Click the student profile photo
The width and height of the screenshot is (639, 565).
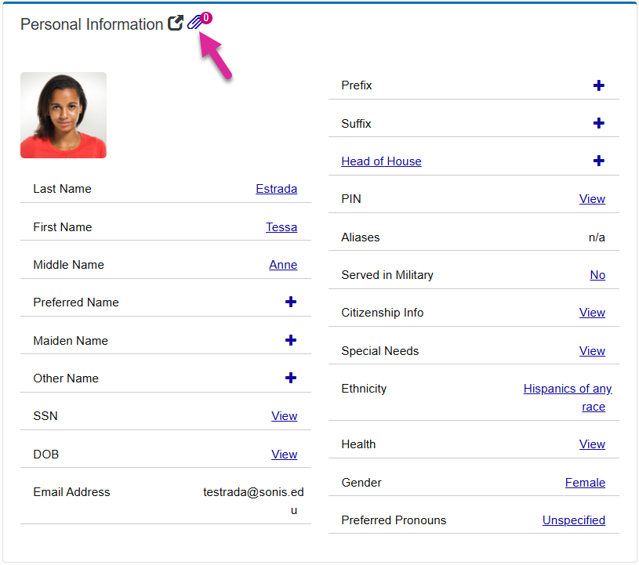64,115
